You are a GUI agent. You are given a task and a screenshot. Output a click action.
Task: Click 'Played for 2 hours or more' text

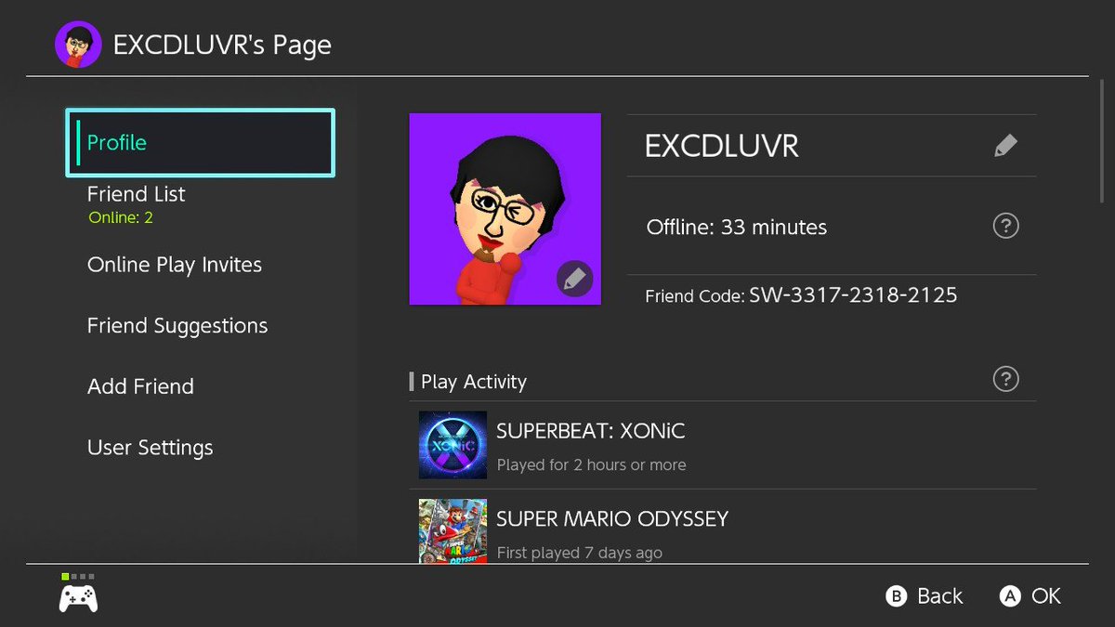(591, 464)
